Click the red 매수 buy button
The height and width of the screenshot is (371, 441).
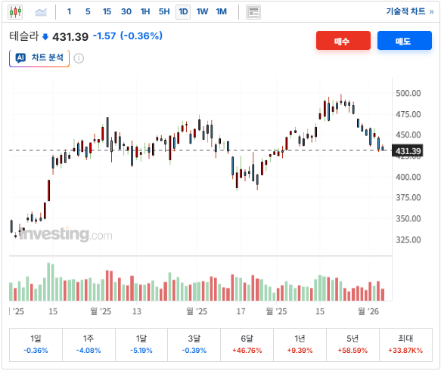(343, 41)
